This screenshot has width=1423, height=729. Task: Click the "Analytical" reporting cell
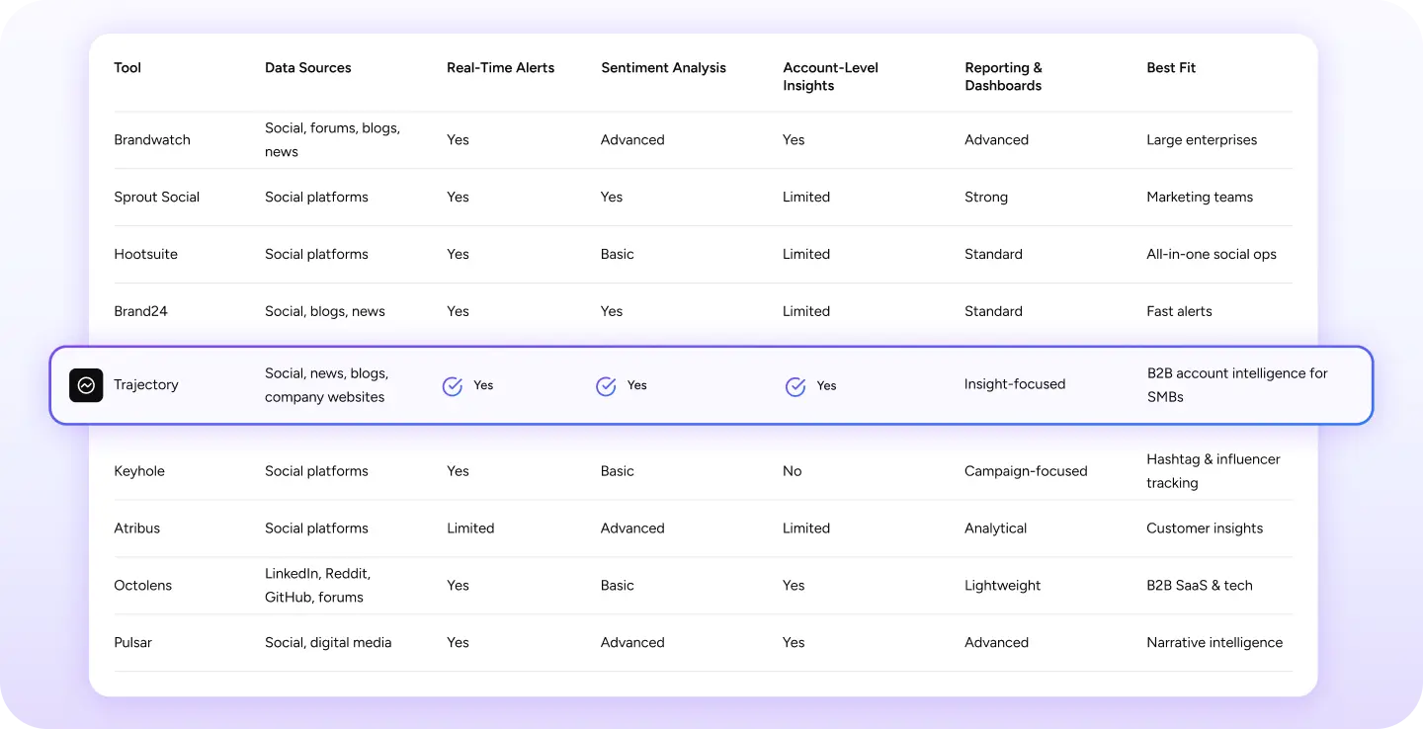tap(996, 529)
